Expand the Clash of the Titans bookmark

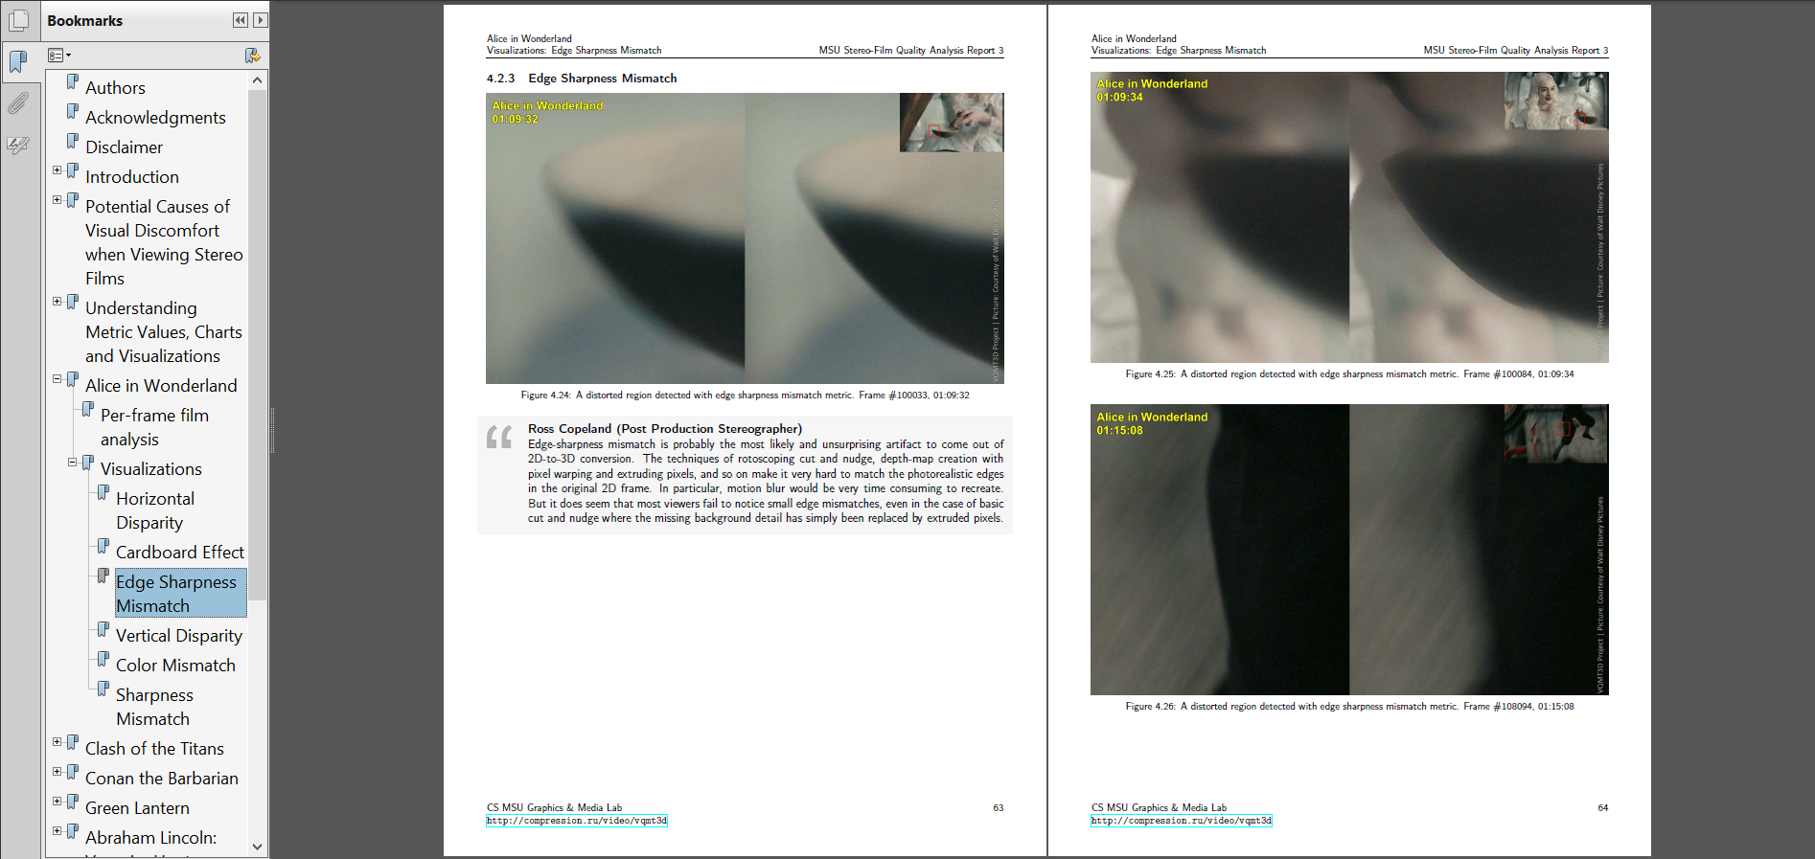point(57,742)
